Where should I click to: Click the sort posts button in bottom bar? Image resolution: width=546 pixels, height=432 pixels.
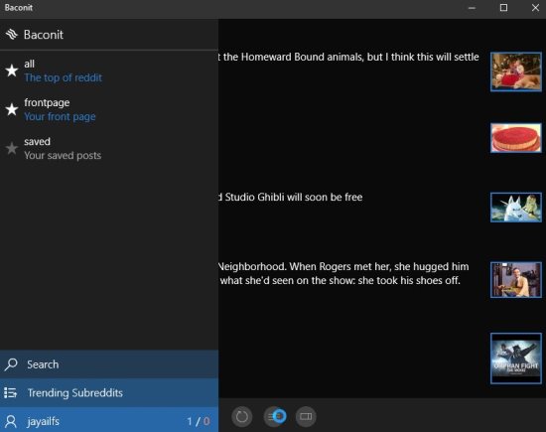[x=275, y=416]
